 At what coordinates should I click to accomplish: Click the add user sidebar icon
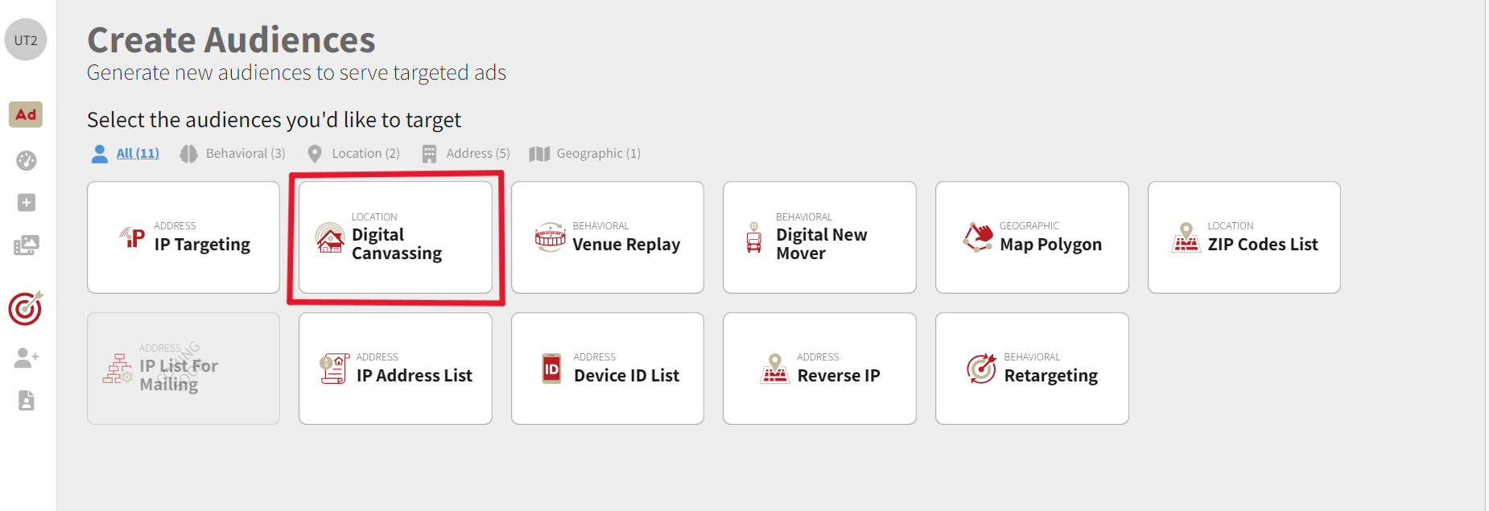point(26,357)
